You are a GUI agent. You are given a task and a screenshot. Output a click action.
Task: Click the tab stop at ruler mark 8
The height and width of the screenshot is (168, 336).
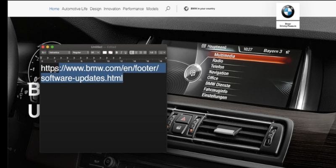(x=94, y=58)
